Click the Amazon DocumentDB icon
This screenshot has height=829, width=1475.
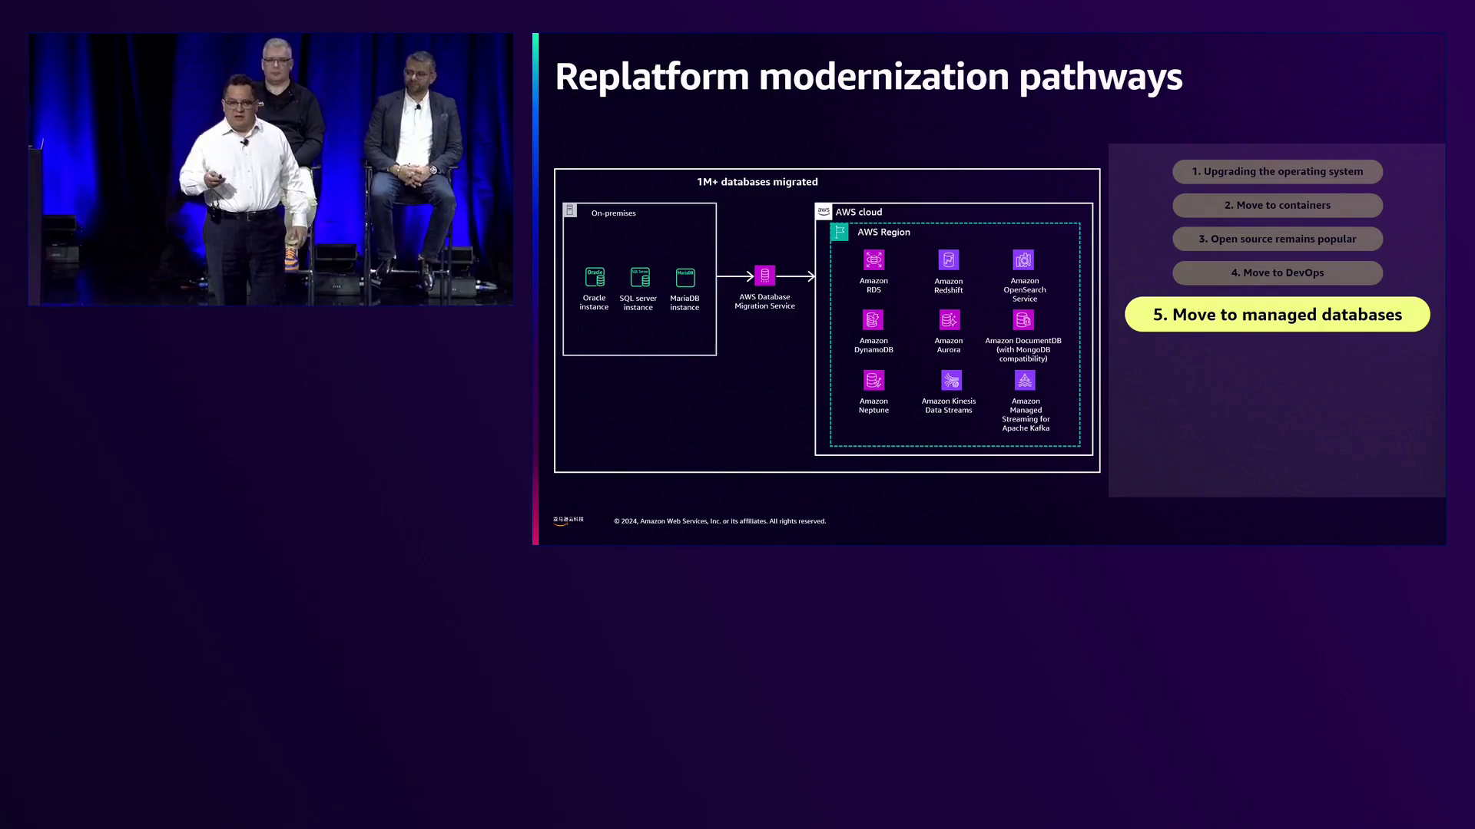point(1023,319)
